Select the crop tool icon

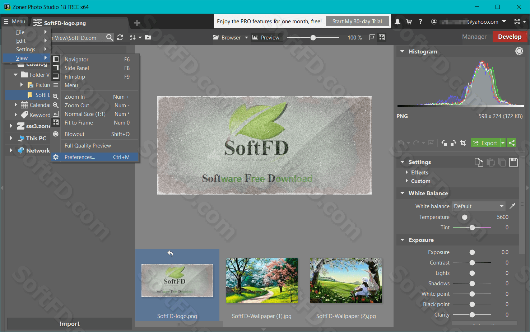(x=463, y=143)
